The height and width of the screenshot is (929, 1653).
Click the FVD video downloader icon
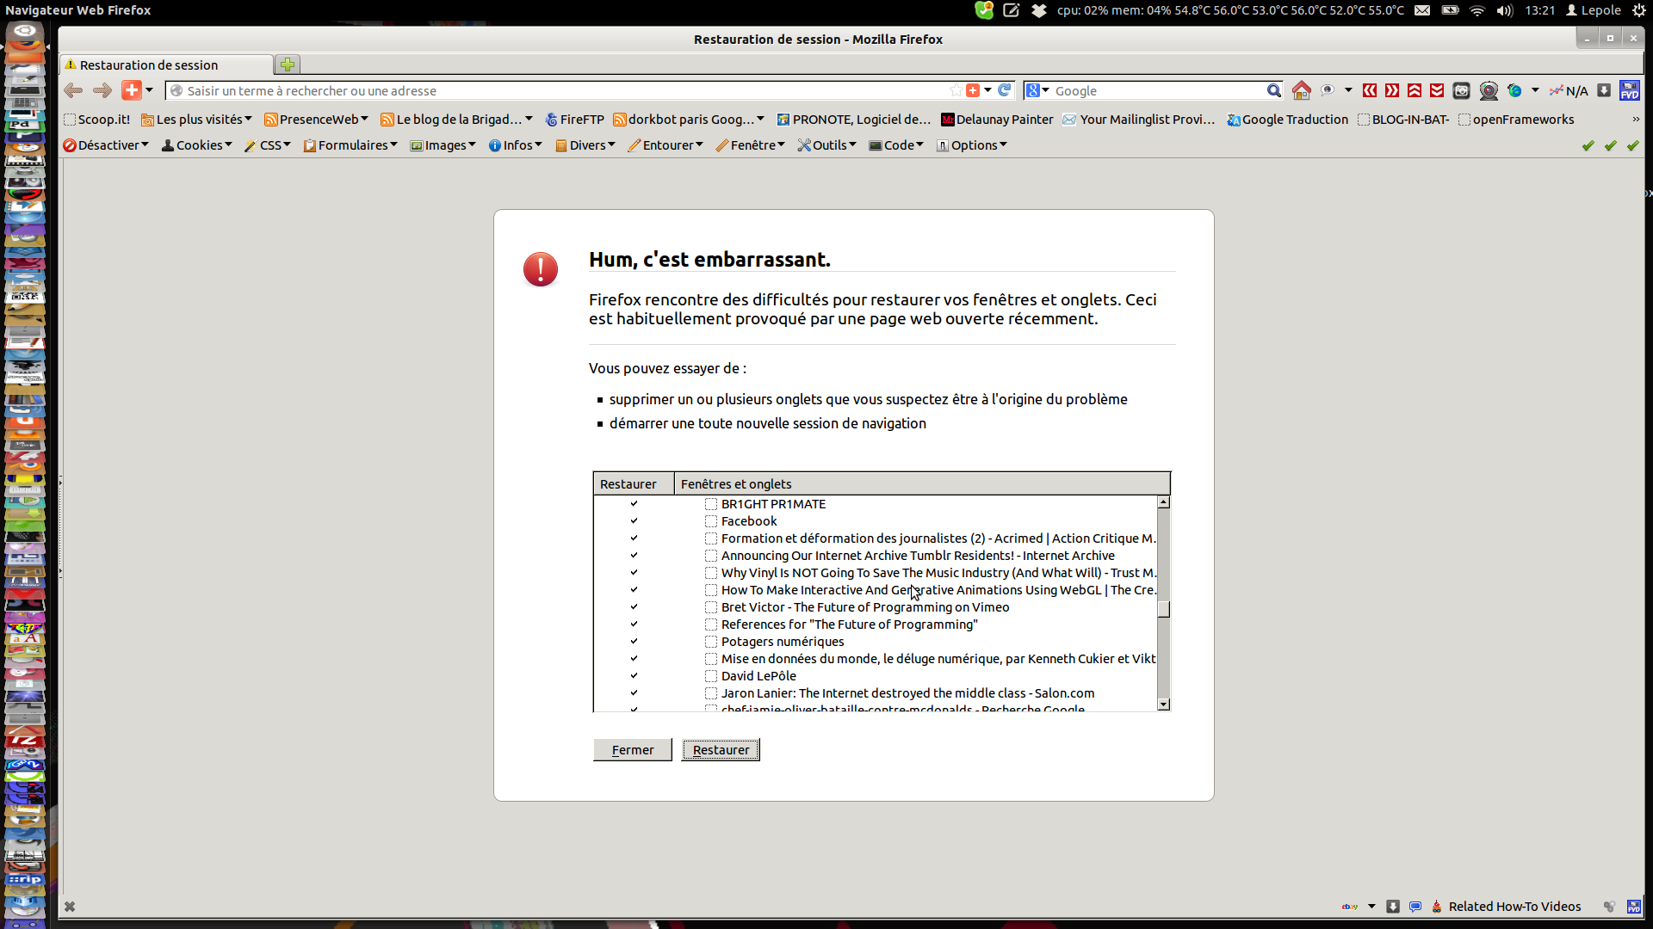(1629, 90)
